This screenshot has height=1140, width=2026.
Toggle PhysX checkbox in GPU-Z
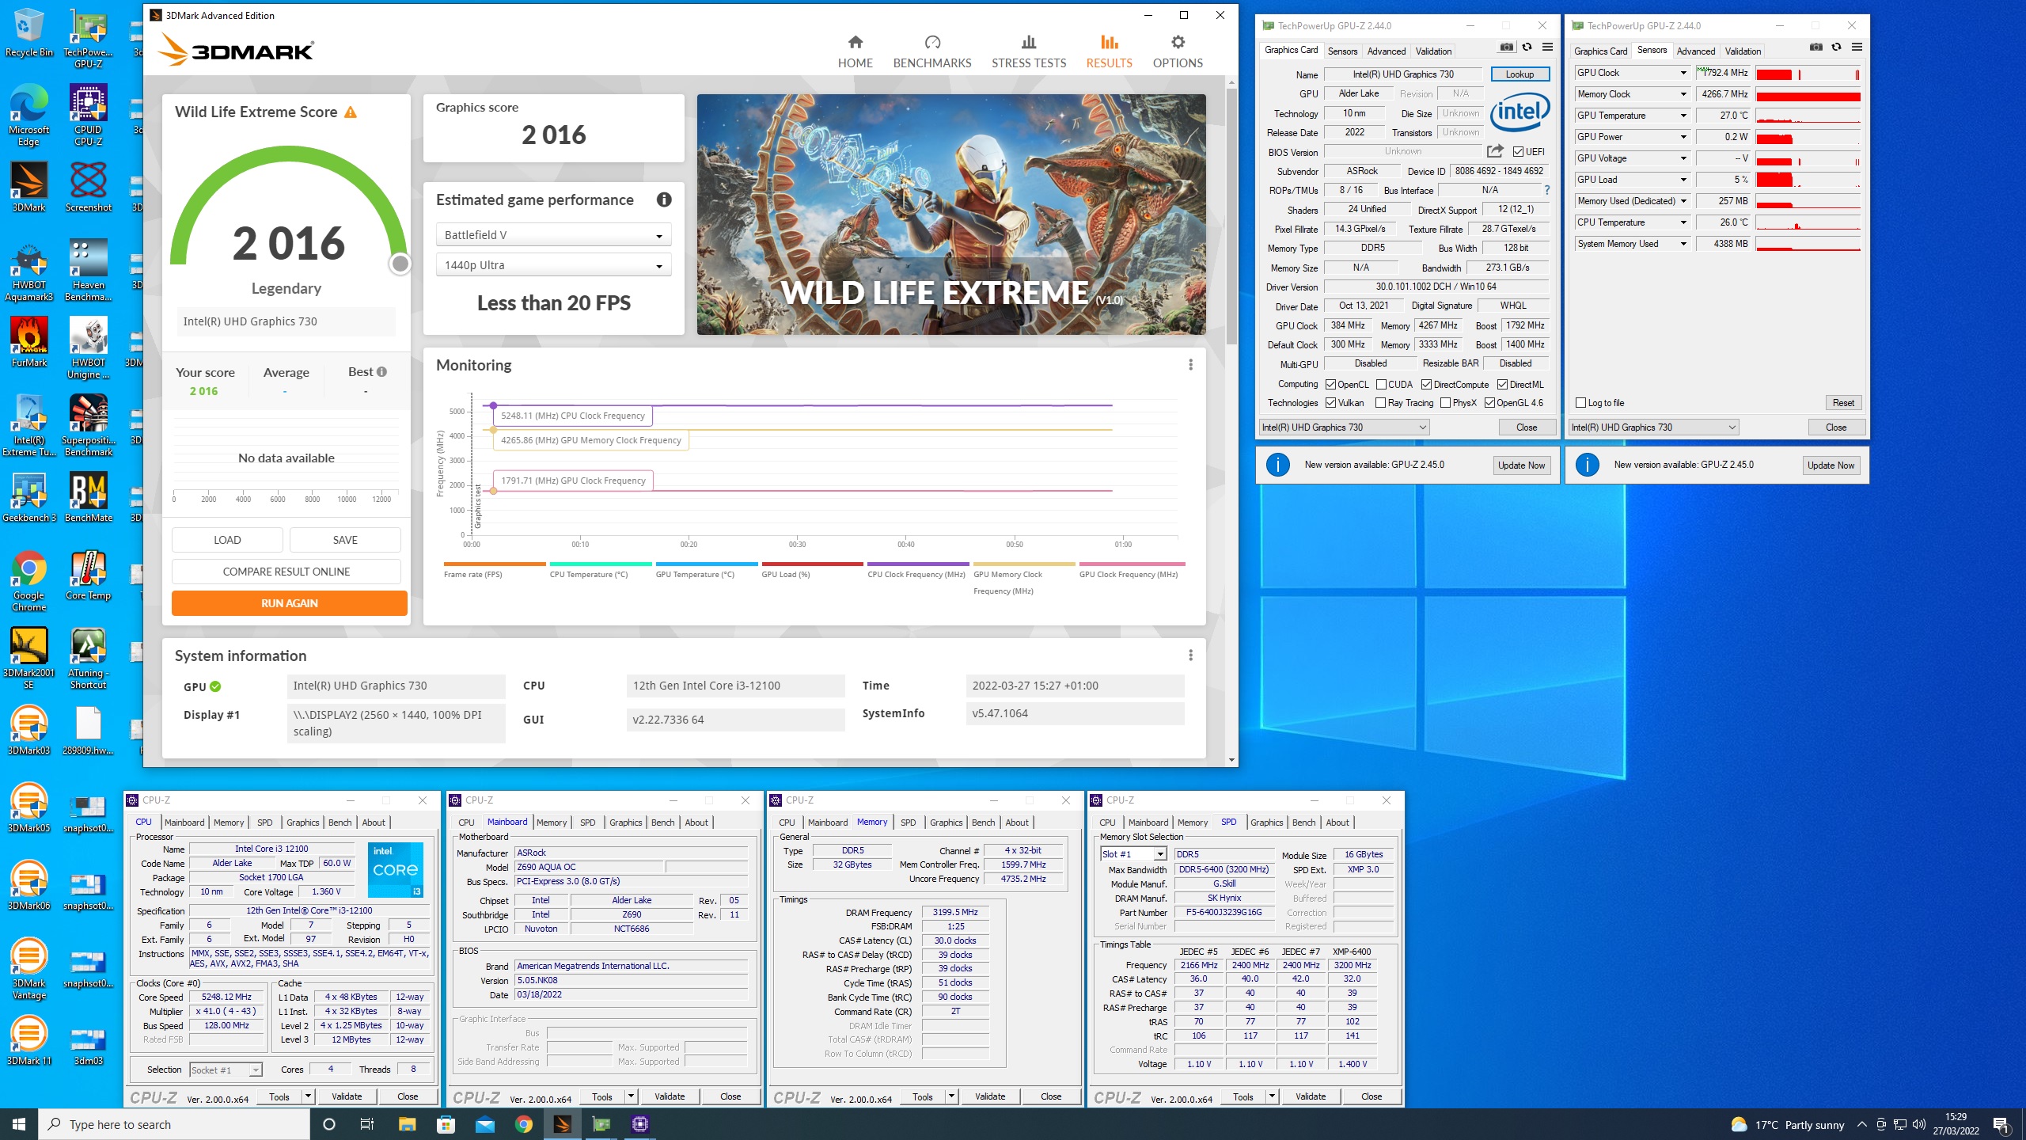1446,403
